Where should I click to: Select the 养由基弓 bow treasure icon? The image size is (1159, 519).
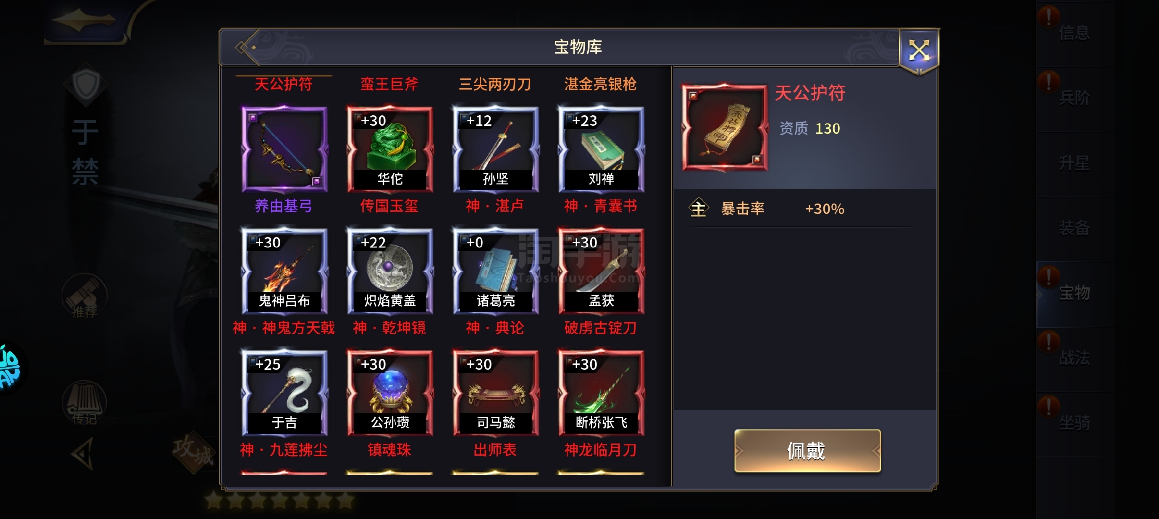point(284,149)
